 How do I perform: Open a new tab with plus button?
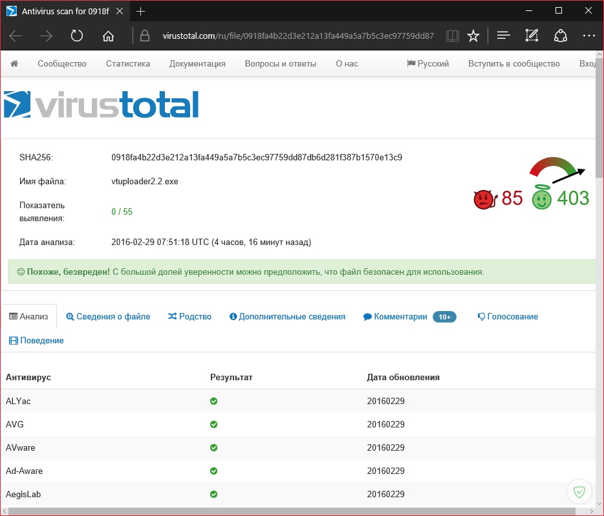click(140, 12)
